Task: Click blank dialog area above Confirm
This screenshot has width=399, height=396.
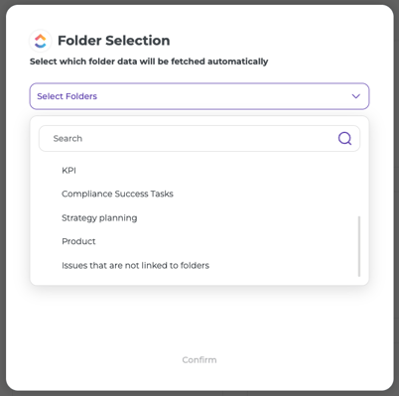Action: point(199,318)
